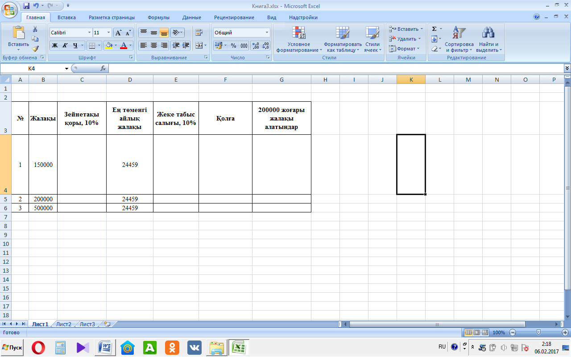
Task: Click the Найти и выделить binoculars
Action: 488,39
